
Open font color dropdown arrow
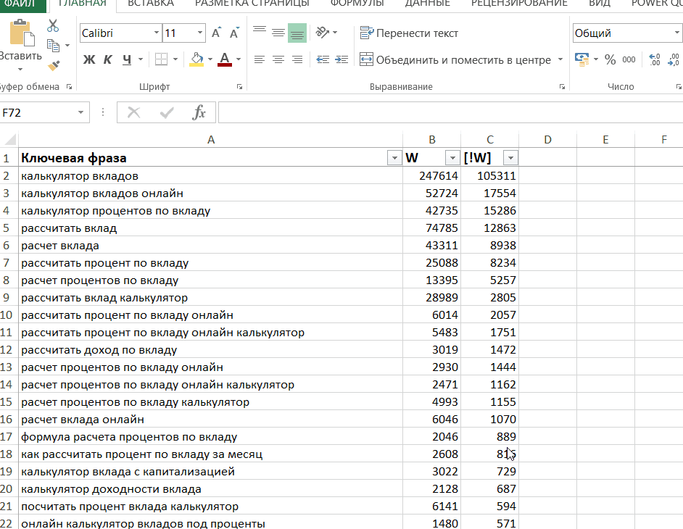239,59
